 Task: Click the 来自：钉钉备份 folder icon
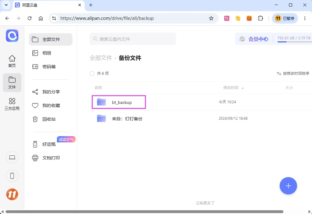[x=101, y=118]
